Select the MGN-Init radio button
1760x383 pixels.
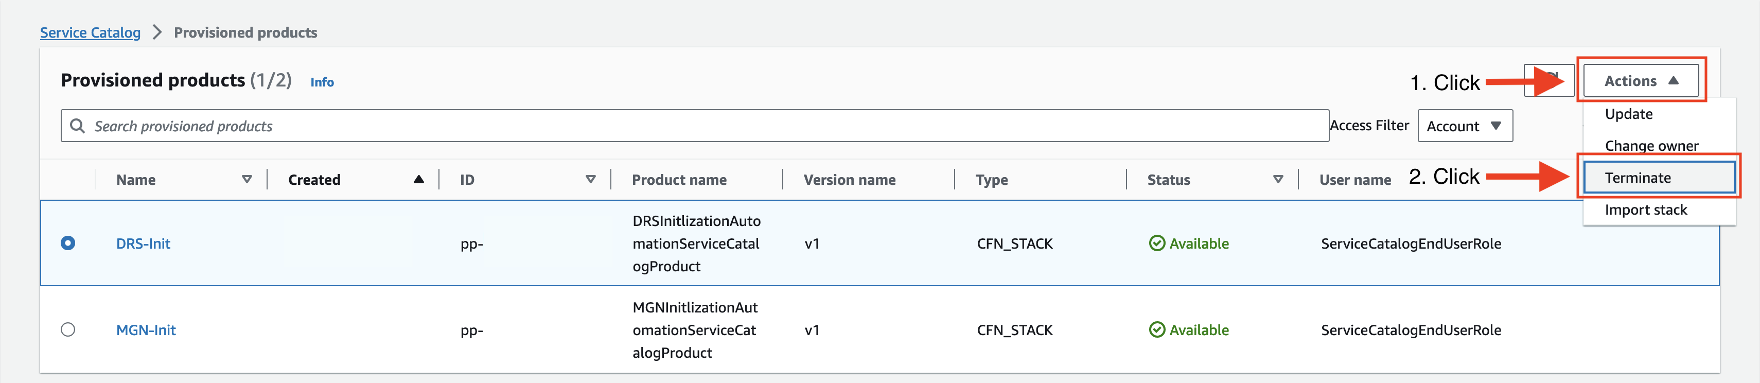click(67, 329)
